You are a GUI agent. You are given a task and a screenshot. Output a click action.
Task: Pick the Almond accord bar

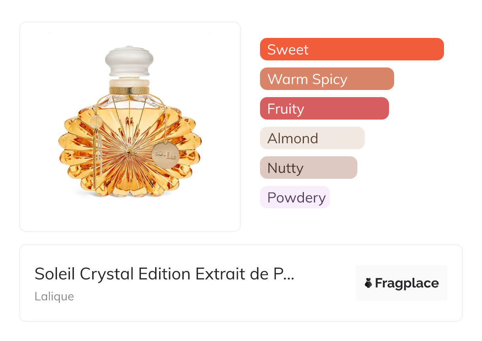tap(312, 138)
